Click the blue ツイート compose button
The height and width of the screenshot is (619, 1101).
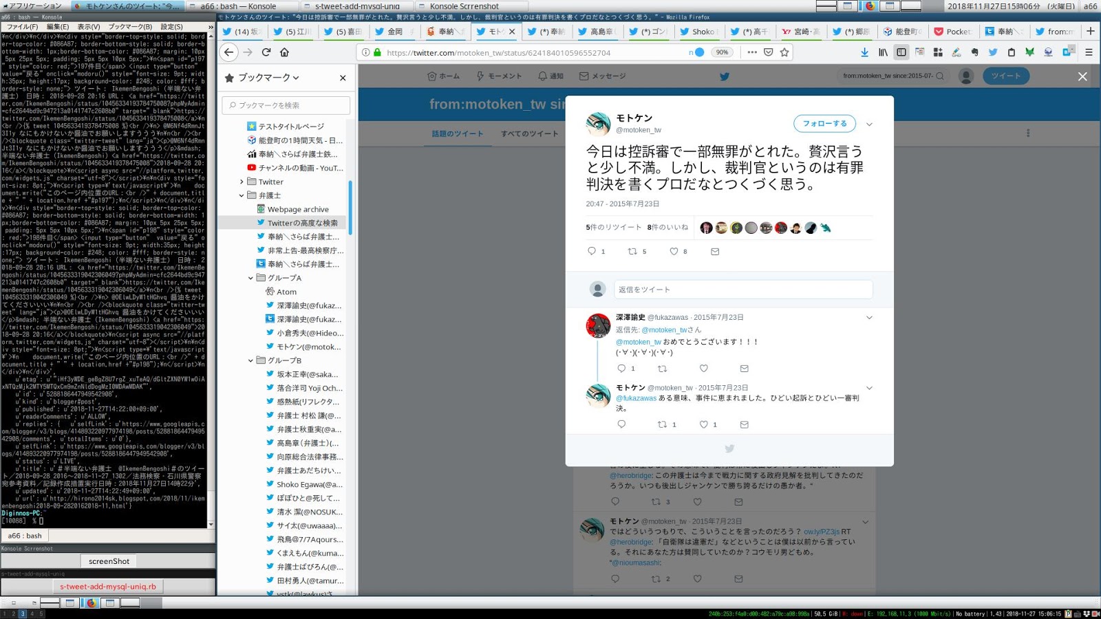(1005, 76)
